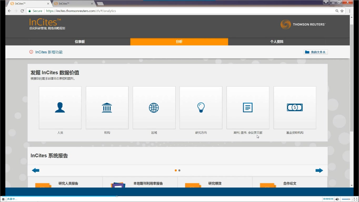The height and width of the screenshot is (202, 359).
Task: Open the 本地期刊利用率报告 report card
Action: (x=140, y=182)
